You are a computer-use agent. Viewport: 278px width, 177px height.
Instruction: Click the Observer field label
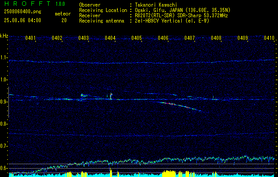[90, 5]
